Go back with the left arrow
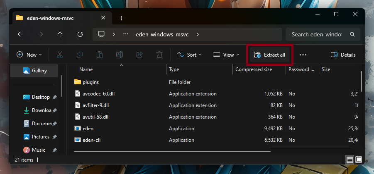The height and width of the screenshot is (174, 374). pyautogui.click(x=20, y=34)
